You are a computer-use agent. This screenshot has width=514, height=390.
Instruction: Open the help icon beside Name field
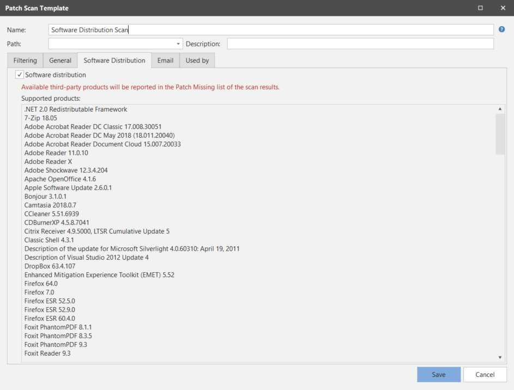[501, 29]
